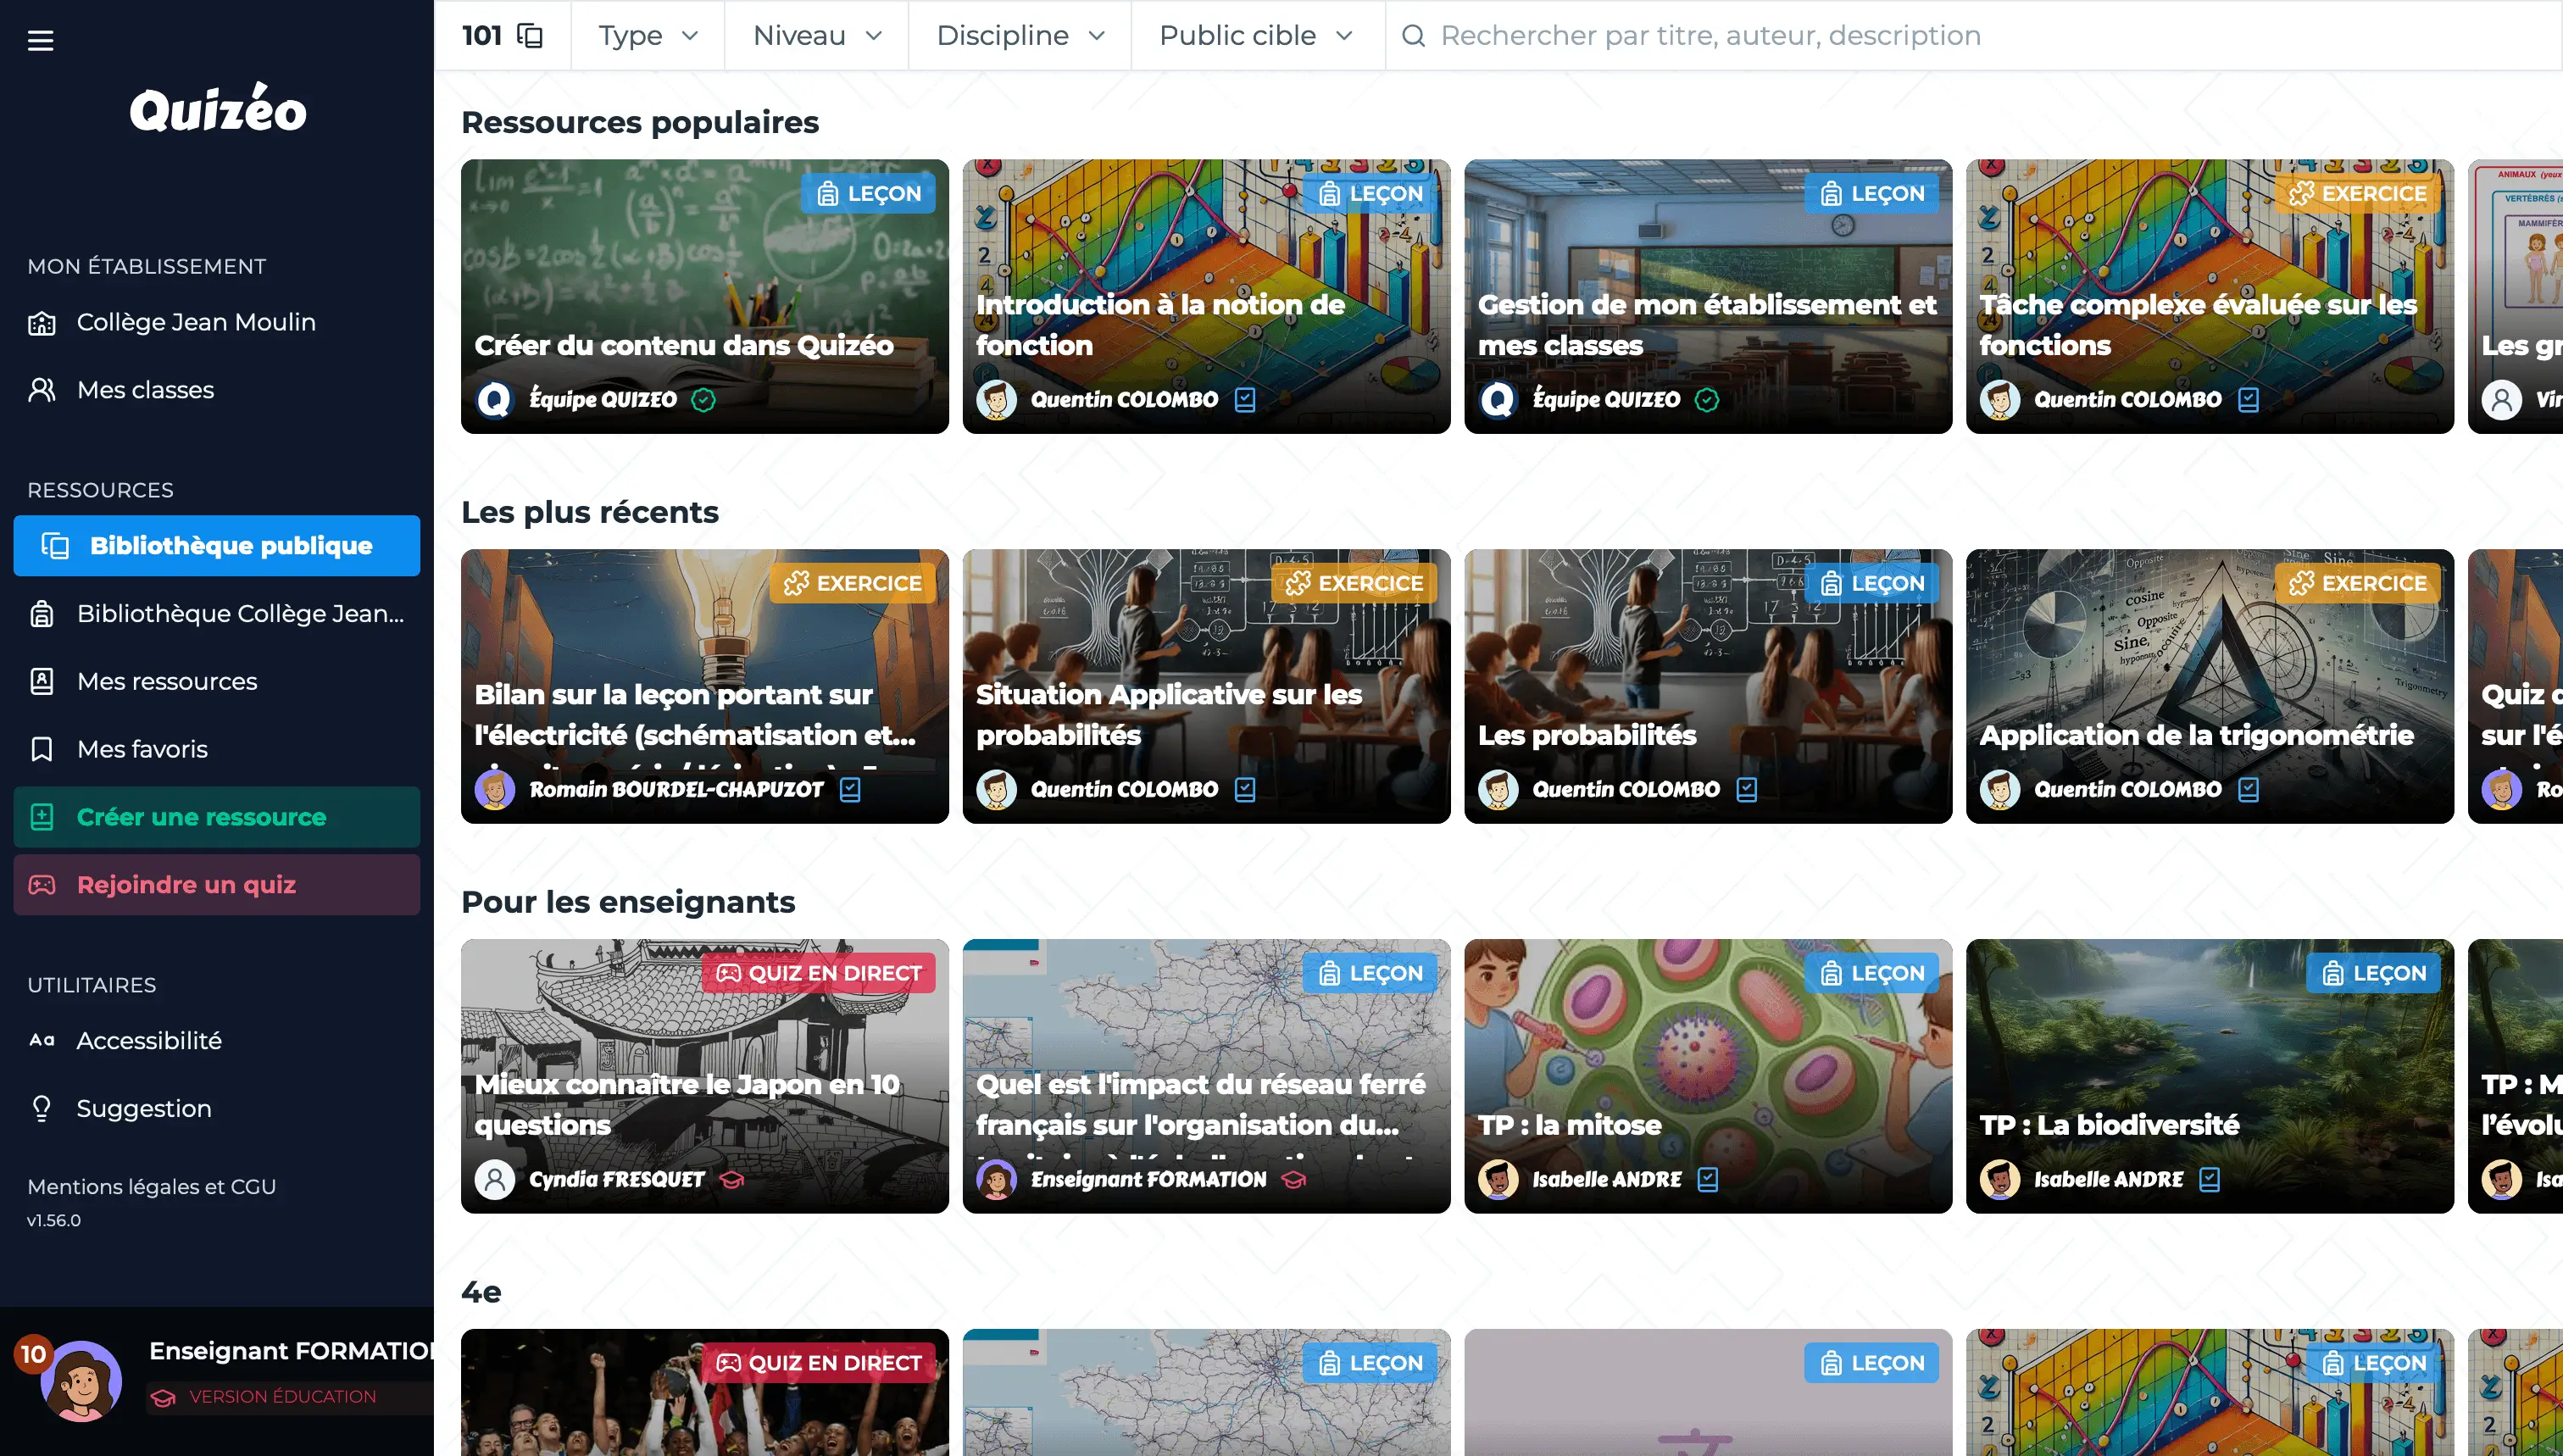The width and height of the screenshot is (2563, 1456).
Task: Click Romain BOURDEL-CHAPUZOT avatar icon
Action: pos(494,790)
